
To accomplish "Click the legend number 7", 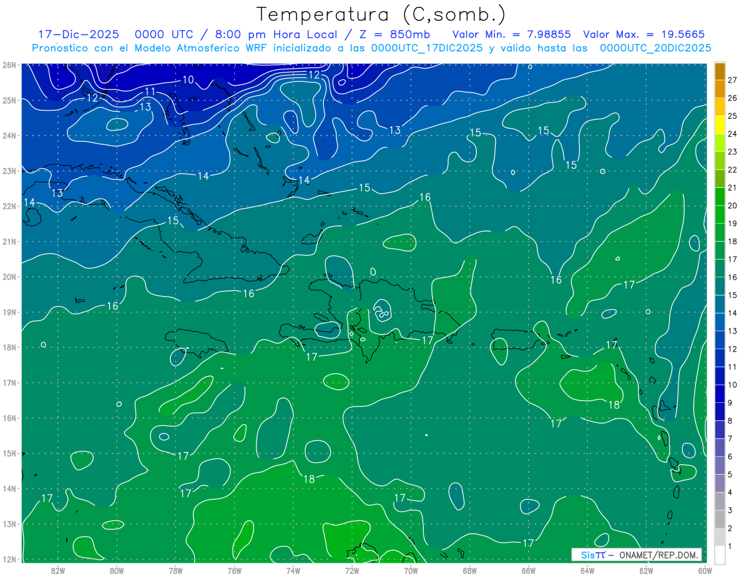I will pos(730,438).
